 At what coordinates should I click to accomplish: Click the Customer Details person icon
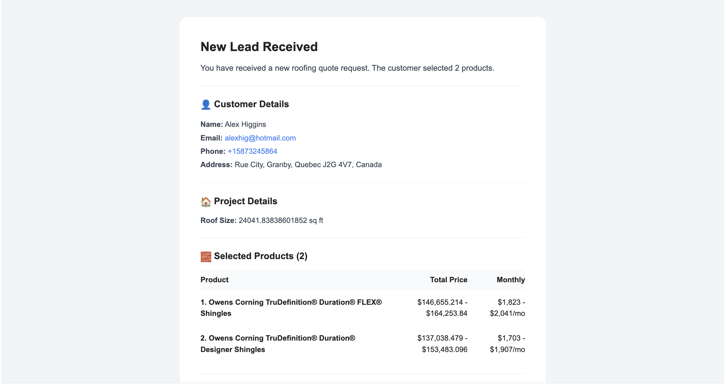(206, 104)
